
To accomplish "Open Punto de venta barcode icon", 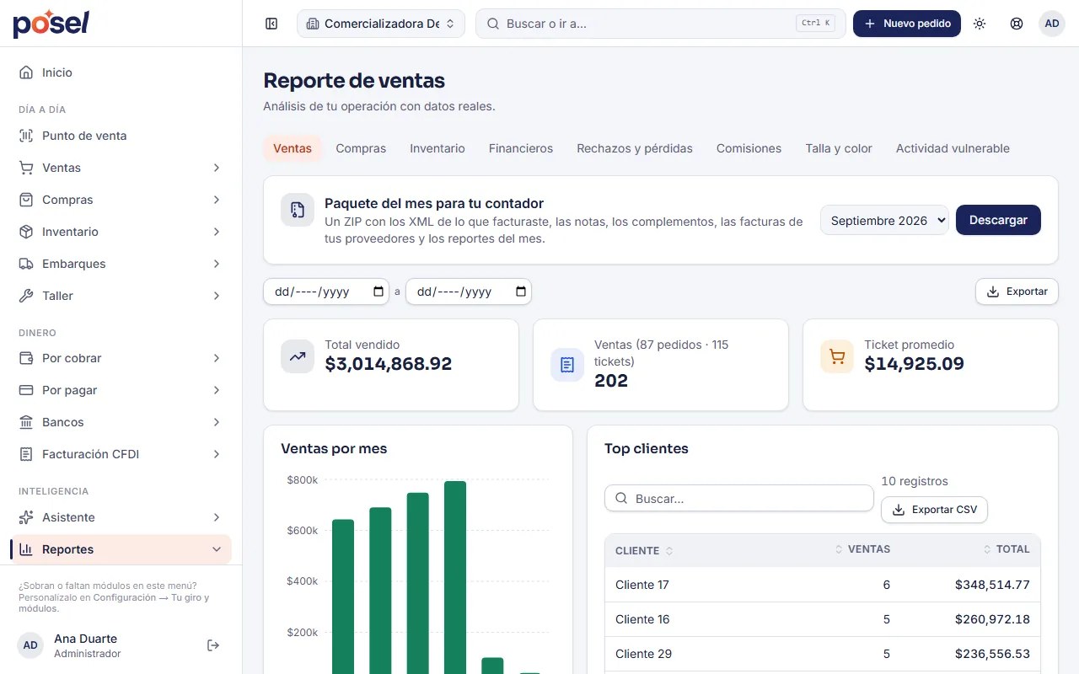I will pyautogui.click(x=27, y=136).
